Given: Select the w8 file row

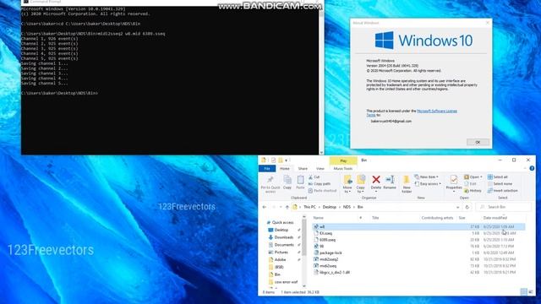Looking at the screenshot, I should [x=418, y=227].
